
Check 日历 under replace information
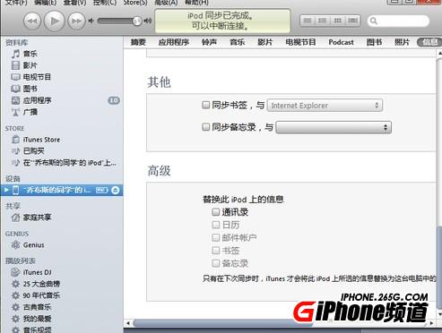pyautogui.click(x=216, y=225)
